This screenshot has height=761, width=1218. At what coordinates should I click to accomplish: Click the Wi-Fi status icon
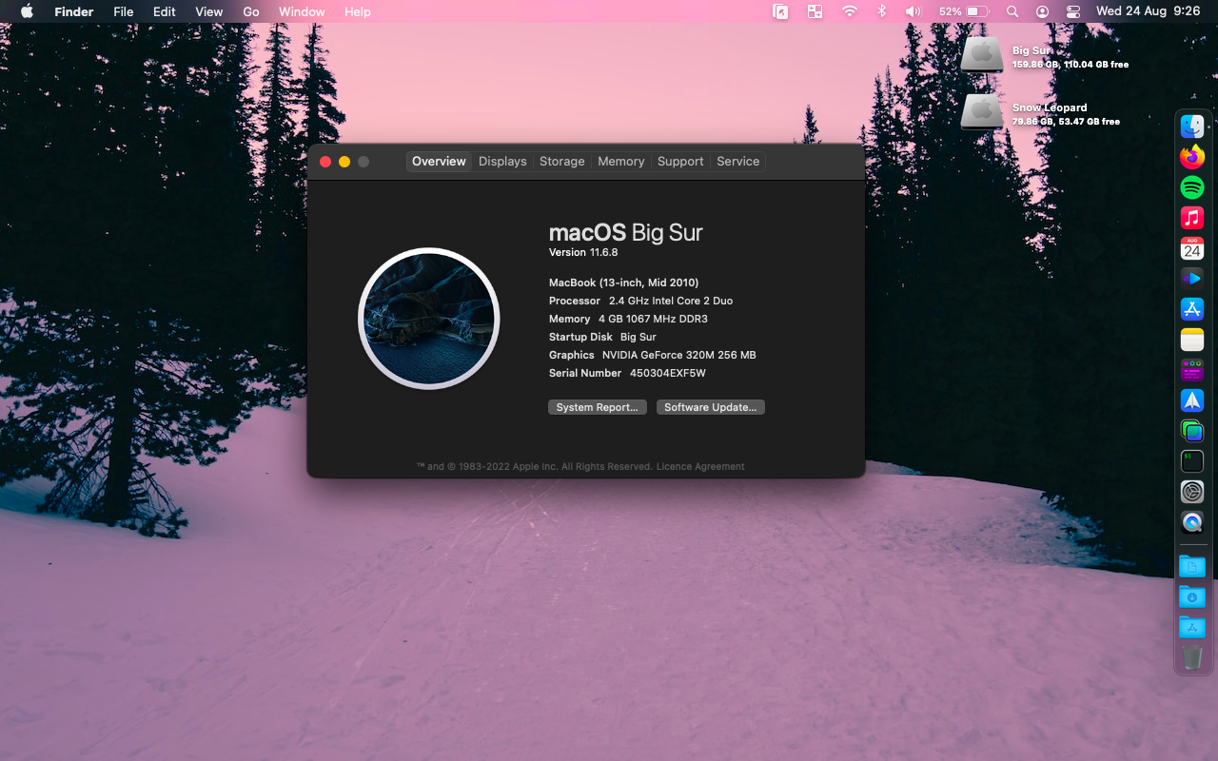[x=850, y=11]
